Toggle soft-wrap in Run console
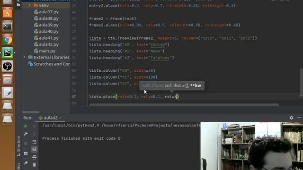Screen dimensions: 303x170 click(34, 142)
